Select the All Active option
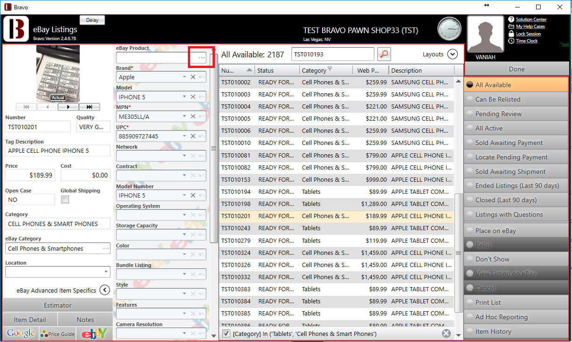The image size is (572, 342). tap(516, 128)
